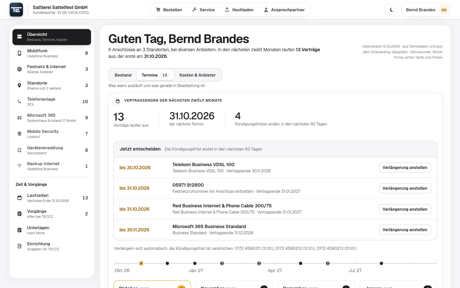The height and width of the screenshot is (288, 460).
Task: Start renewal for Telekom Business VDSL 100
Action: [405, 168]
